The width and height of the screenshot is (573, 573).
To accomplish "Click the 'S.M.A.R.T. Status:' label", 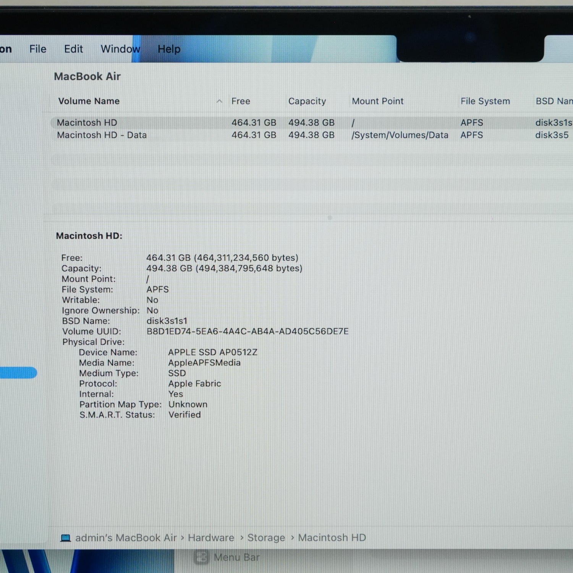I will [117, 415].
